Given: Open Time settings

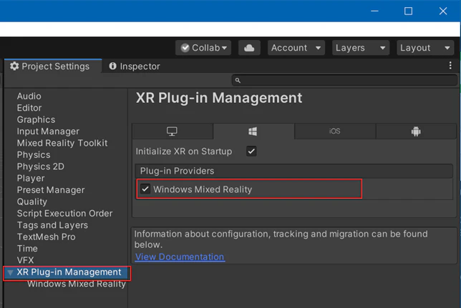Looking at the screenshot, I should tap(27, 249).
